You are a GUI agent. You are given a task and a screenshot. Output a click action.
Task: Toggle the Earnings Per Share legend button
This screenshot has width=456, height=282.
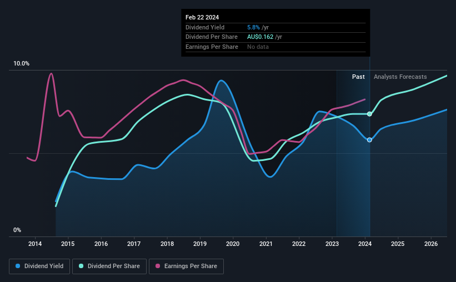point(186,266)
